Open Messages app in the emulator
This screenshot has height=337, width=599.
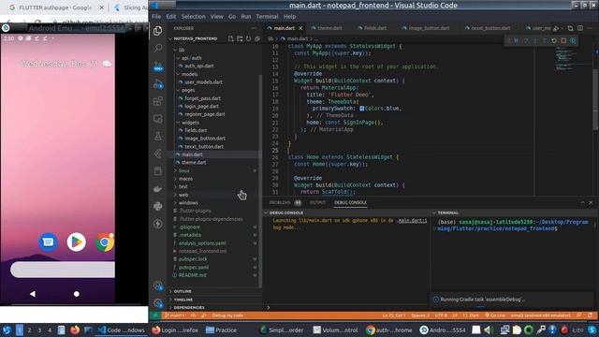(48, 242)
